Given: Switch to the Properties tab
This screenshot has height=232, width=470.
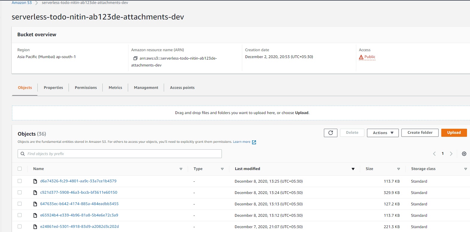Looking at the screenshot, I should pyautogui.click(x=53, y=88).
